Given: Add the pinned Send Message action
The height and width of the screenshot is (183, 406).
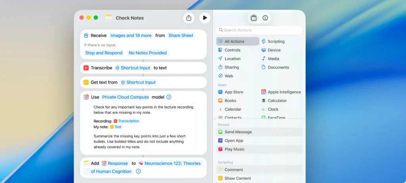Looking at the screenshot, I should click(259, 132).
